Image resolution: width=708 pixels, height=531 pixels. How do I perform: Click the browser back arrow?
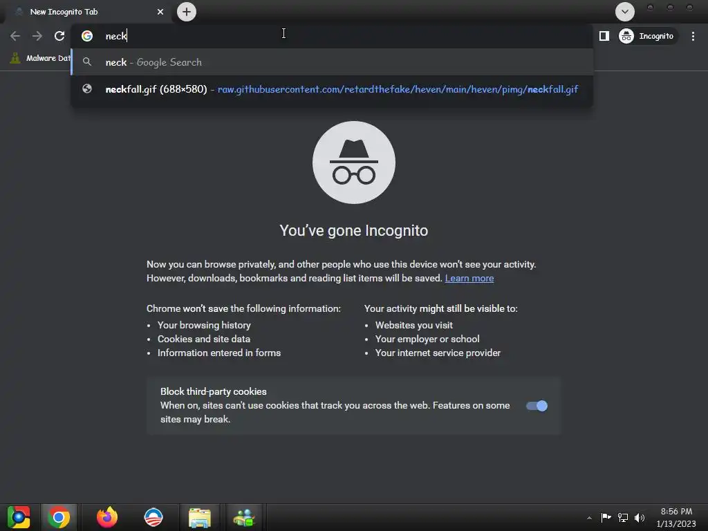pyautogui.click(x=15, y=36)
